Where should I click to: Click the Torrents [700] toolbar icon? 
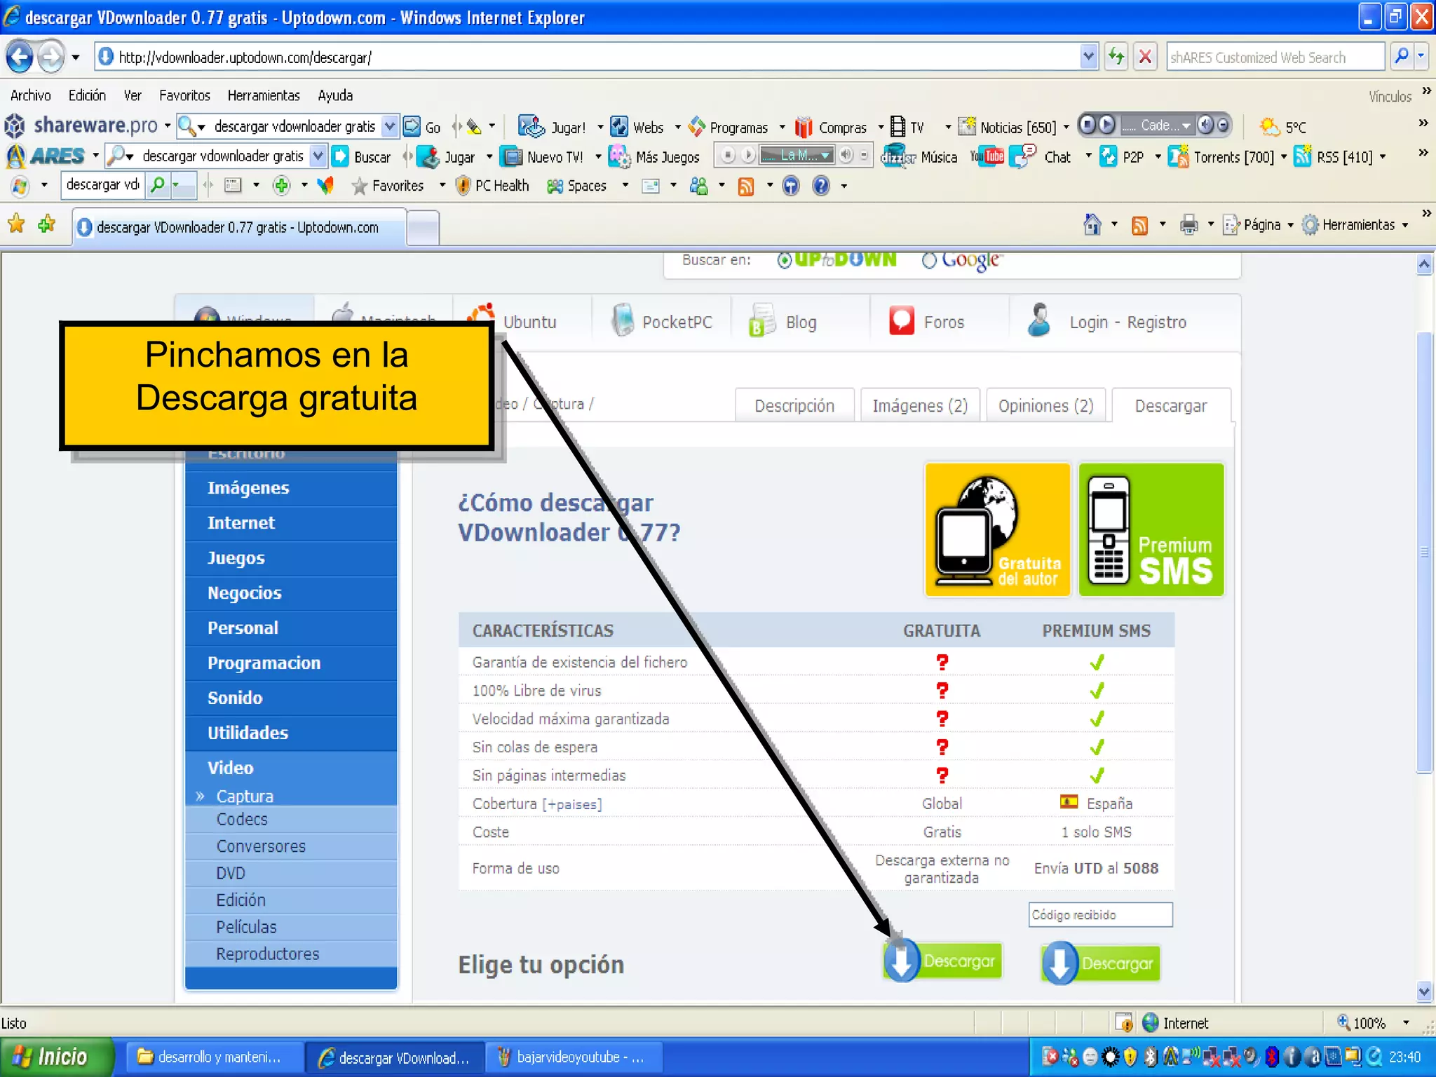point(1179,156)
